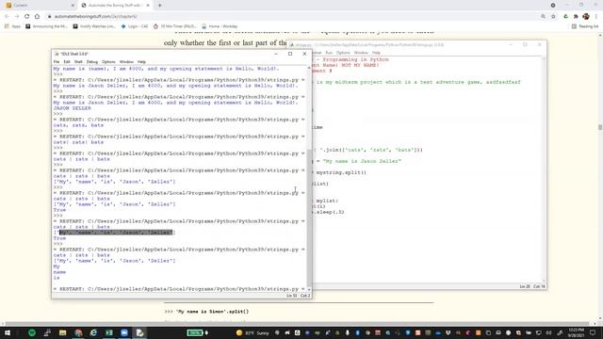Click the webpage vertical scrollbar thumb
Screen dimensions: 603x339
pyautogui.click(x=600, y=127)
